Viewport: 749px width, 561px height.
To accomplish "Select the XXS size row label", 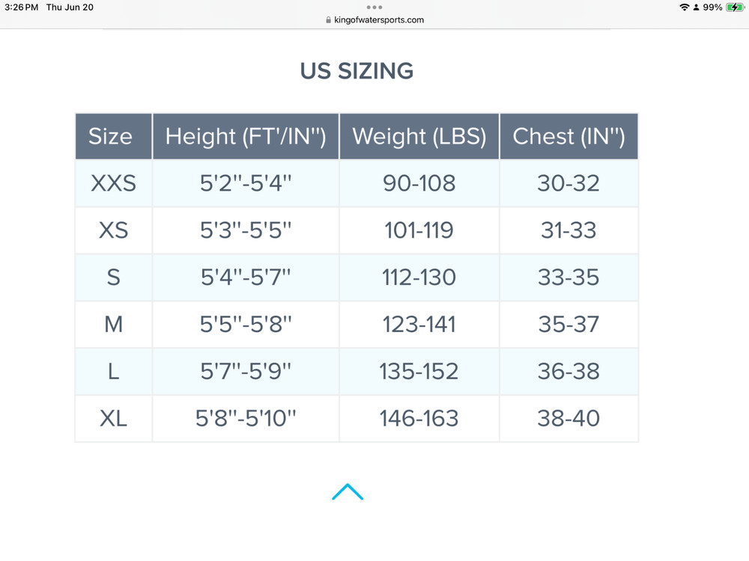I will (x=113, y=183).
